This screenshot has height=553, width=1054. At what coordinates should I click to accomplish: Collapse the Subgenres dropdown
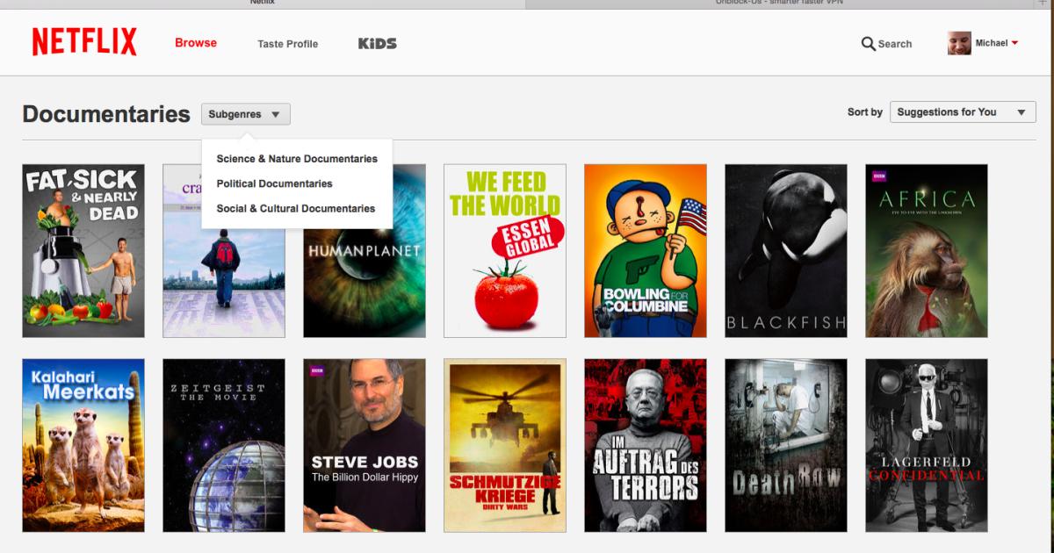click(x=245, y=114)
